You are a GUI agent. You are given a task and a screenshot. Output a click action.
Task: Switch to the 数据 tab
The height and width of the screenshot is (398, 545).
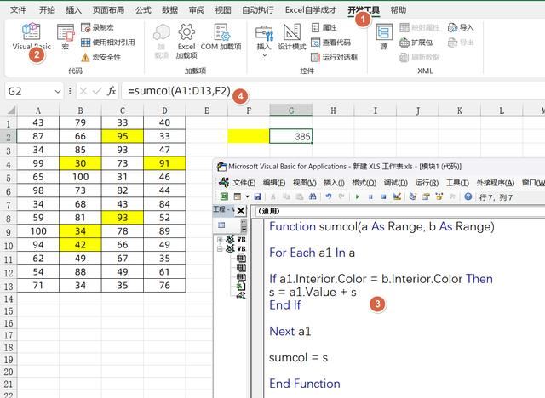pos(169,9)
